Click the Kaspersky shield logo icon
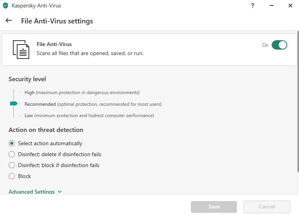 coord(5,5)
